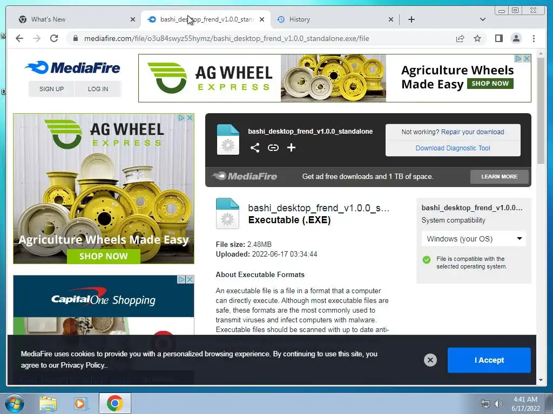Click green SHOP NOW in left ad

click(x=103, y=256)
